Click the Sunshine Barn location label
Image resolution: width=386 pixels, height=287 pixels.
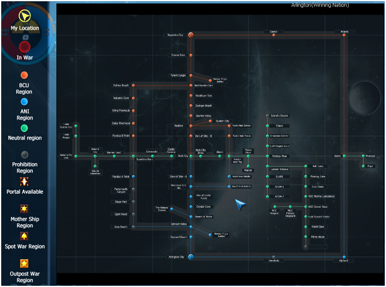(145, 159)
